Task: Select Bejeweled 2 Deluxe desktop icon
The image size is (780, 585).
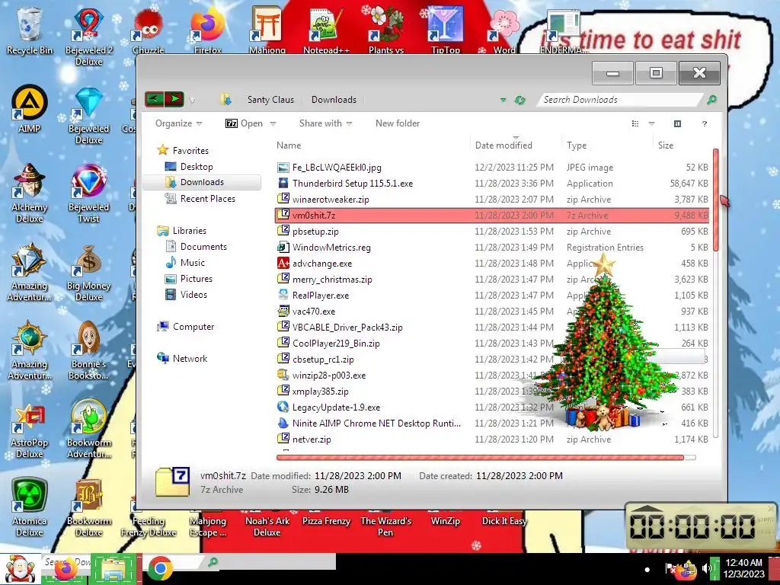Action: [89, 37]
